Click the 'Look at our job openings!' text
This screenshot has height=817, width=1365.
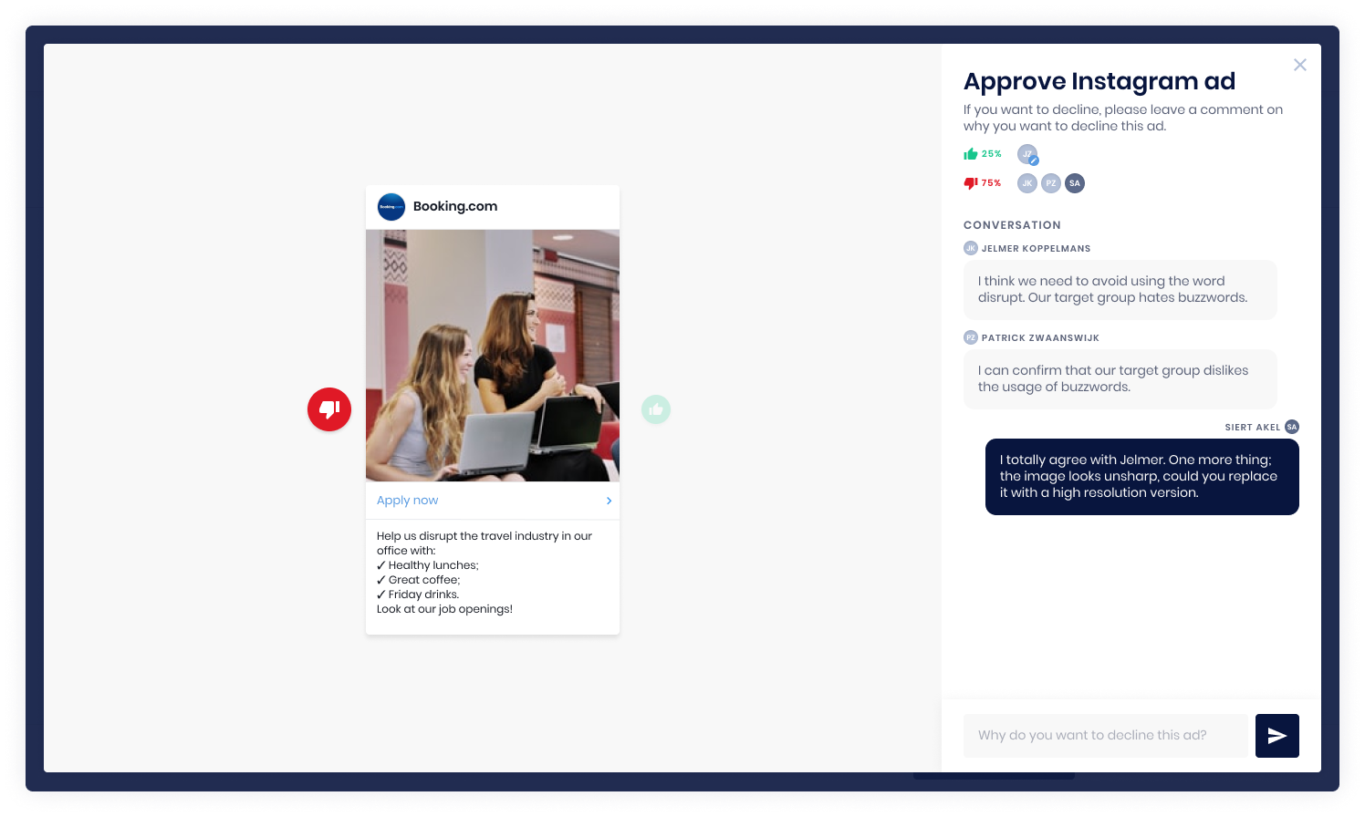(x=444, y=609)
